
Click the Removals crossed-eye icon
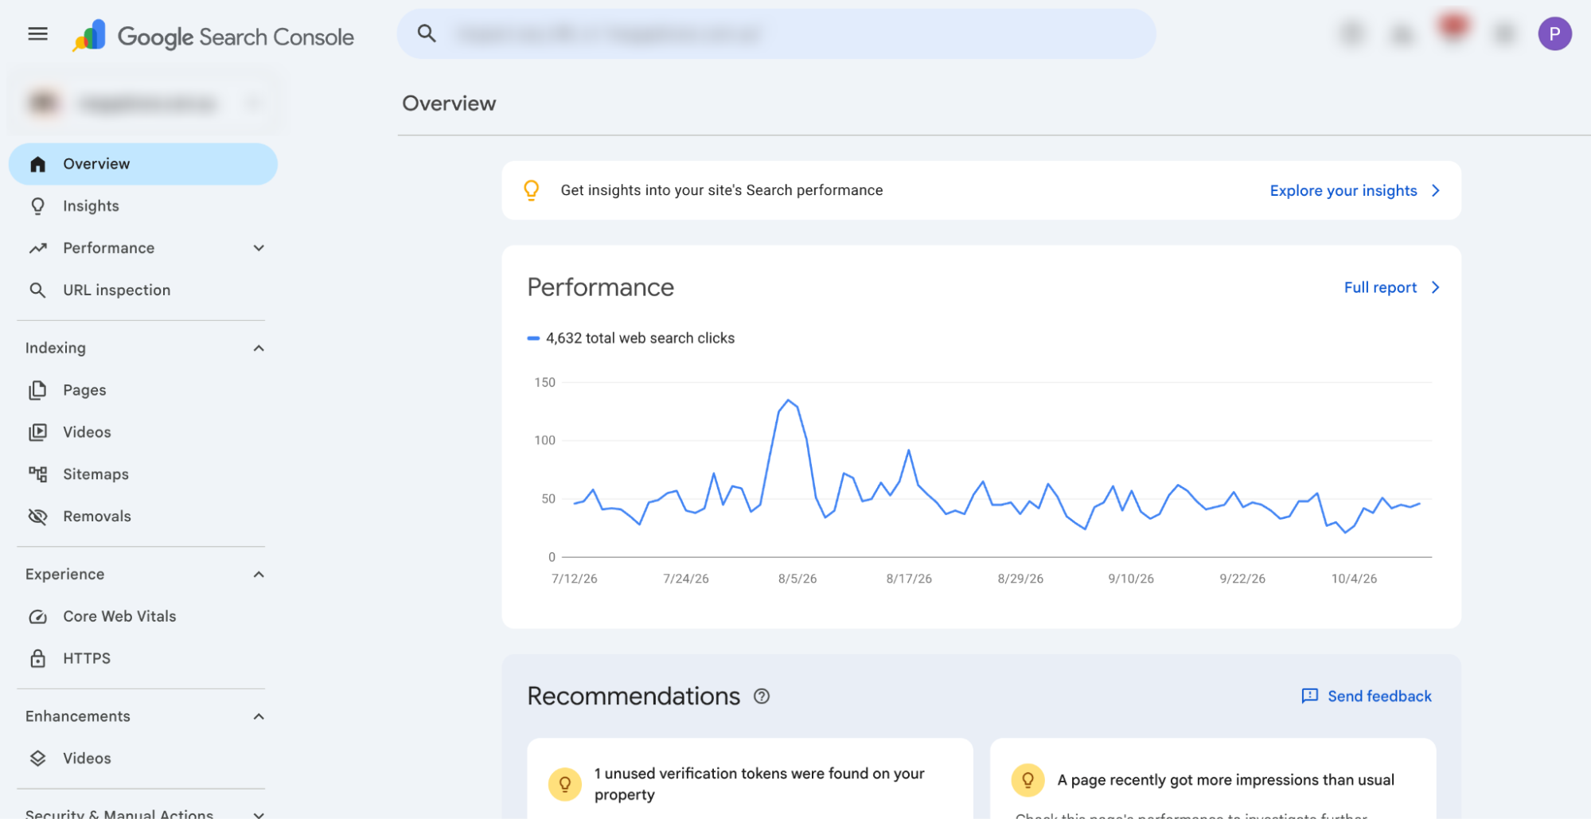[37, 517]
